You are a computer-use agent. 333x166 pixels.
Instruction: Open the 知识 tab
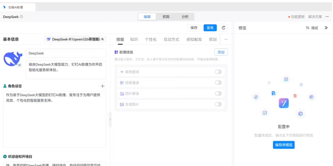[x=134, y=39]
